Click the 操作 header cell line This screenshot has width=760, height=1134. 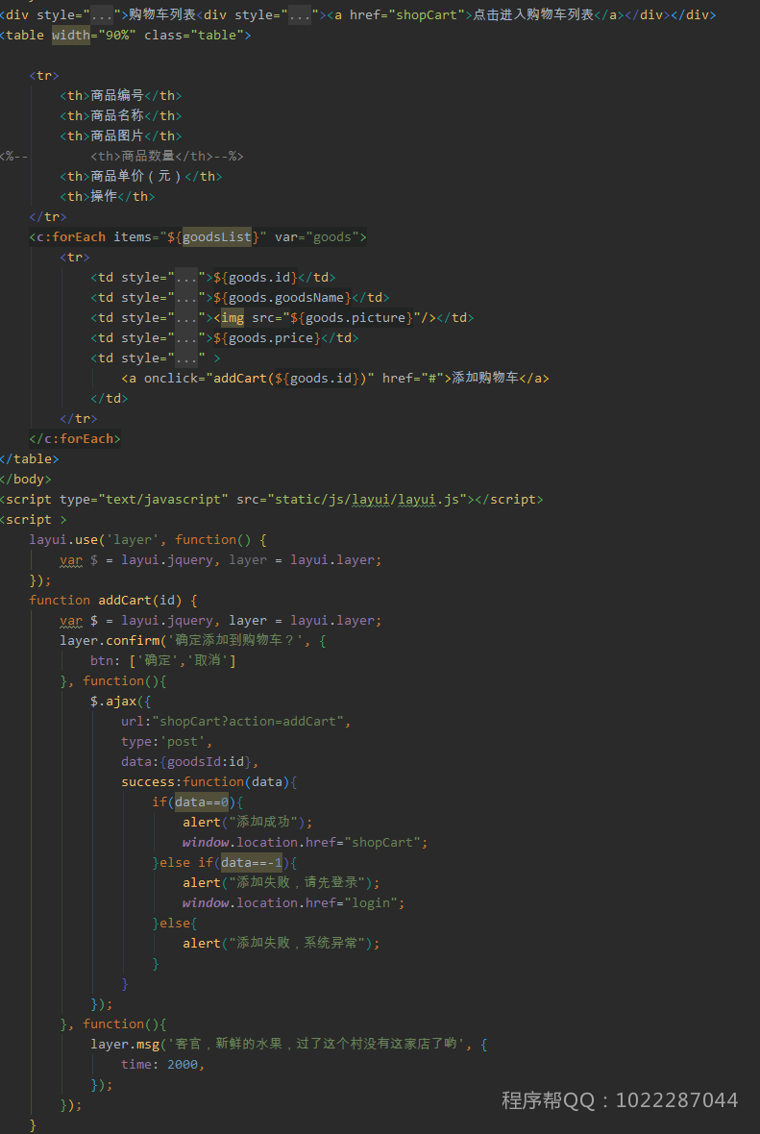click(x=108, y=197)
